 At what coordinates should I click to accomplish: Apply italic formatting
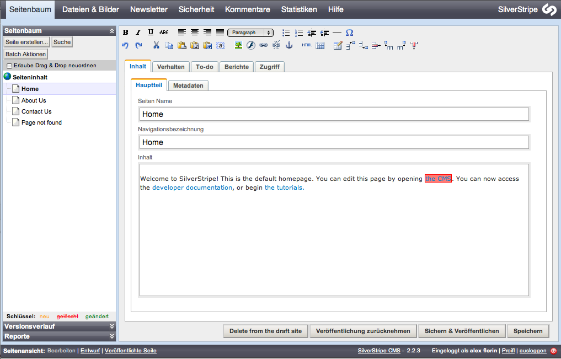[x=138, y=33]
